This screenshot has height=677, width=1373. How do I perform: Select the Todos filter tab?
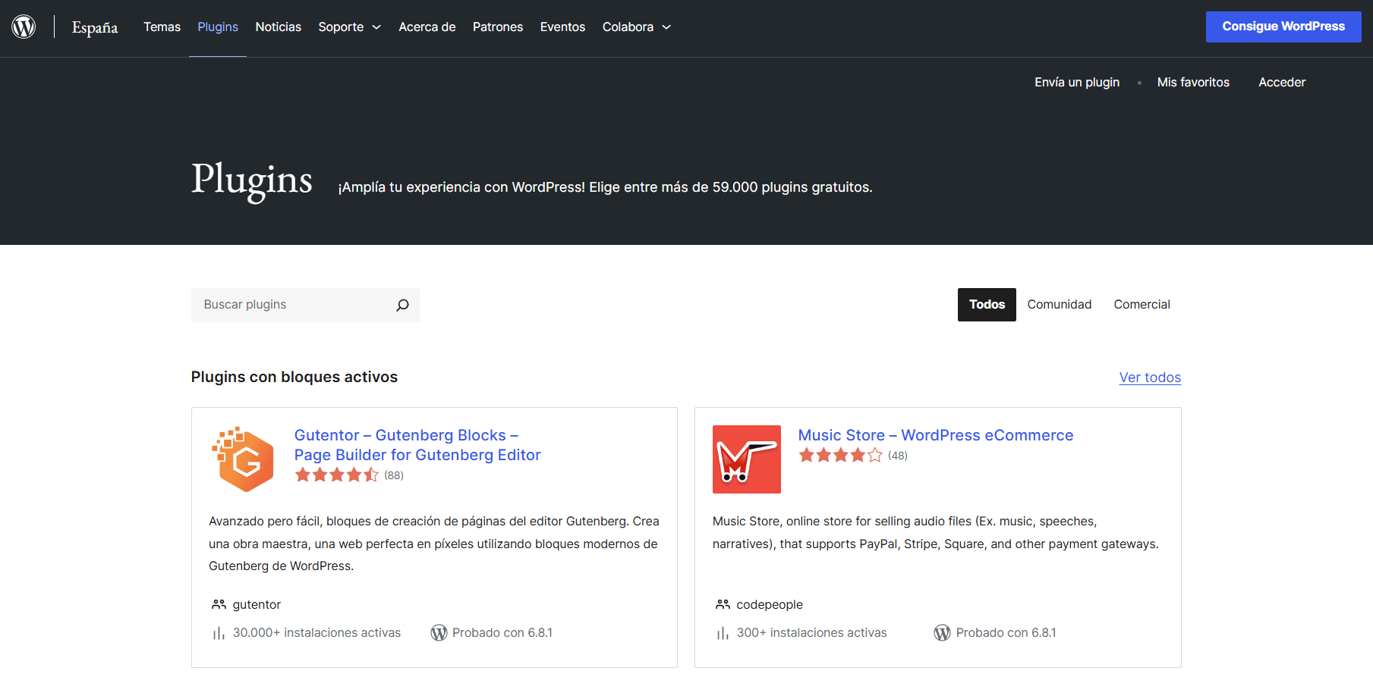[987, 305]
